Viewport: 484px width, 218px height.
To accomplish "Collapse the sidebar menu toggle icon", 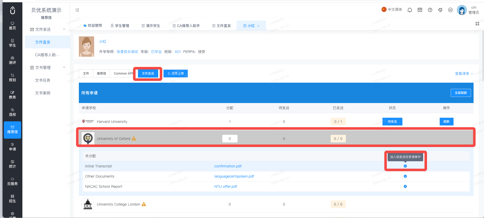I will pos(77,10).
